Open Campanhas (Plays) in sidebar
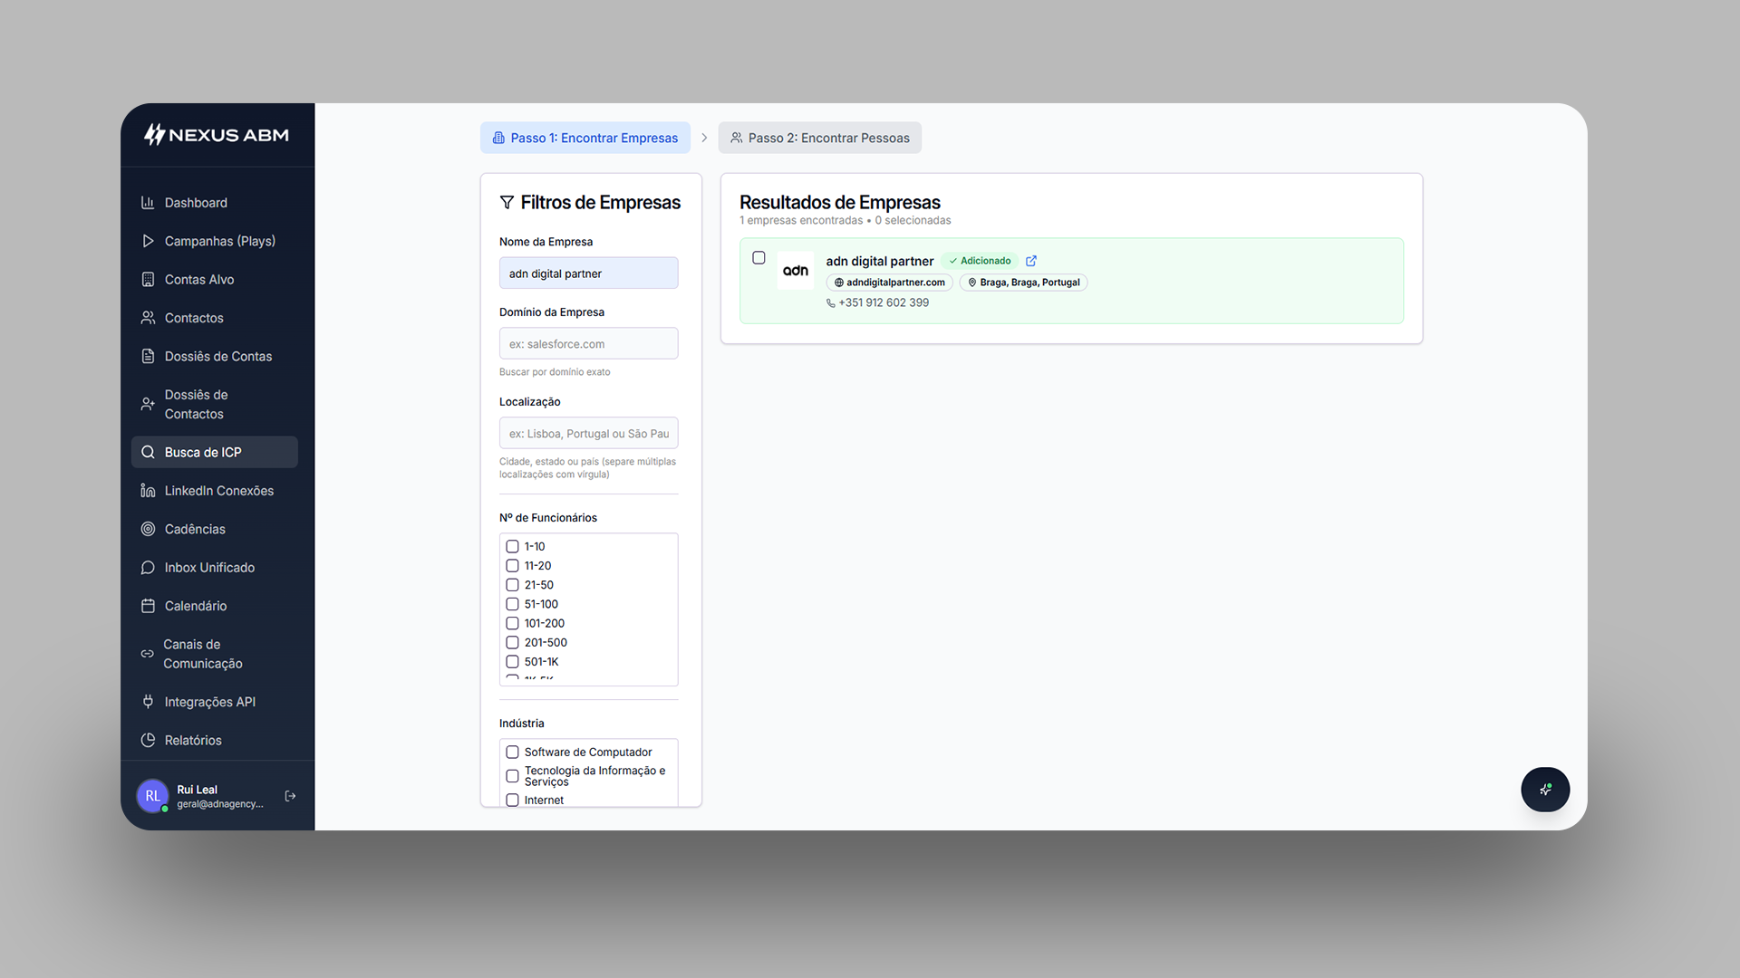 pyautogui.click(x=219, y=241)
